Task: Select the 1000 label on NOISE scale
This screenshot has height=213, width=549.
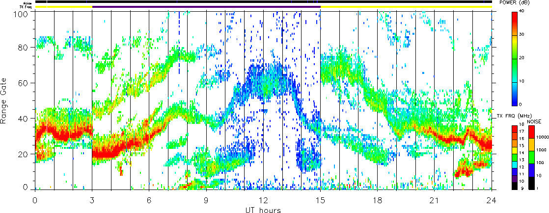Action: tap(541, 150)
